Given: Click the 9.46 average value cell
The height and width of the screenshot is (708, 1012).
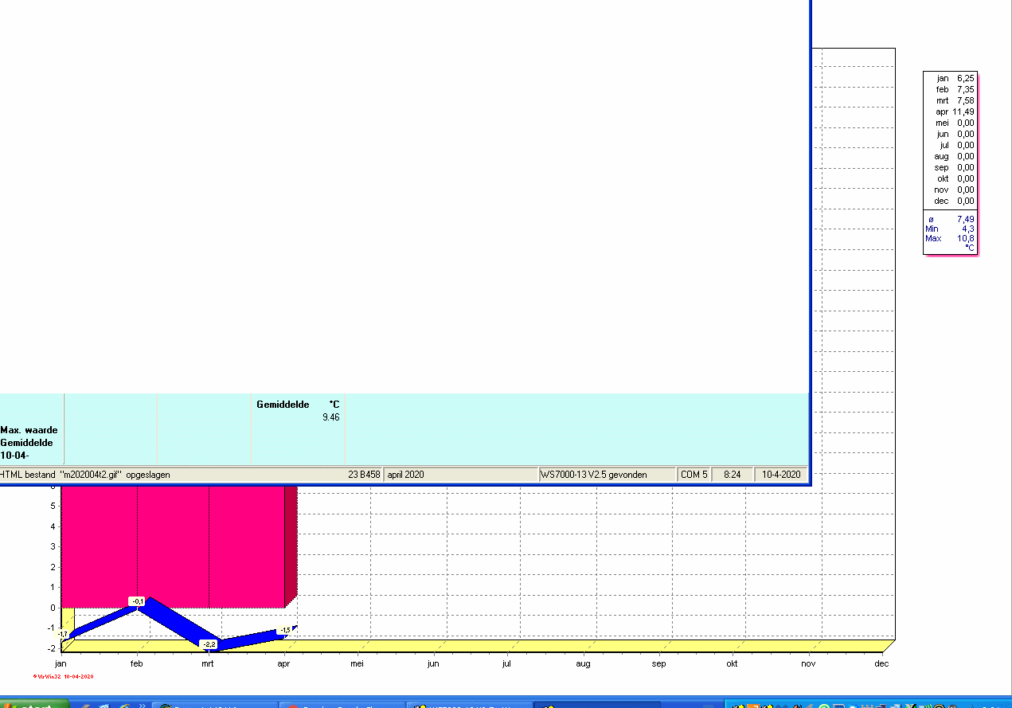Looking at the screenshot, I should click(x=331, y=417).
